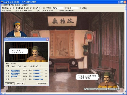Viewport: 127px width, 95px height.
Task: Click the right arrow of the horizontal scrollbar
Action: (123, 93)
